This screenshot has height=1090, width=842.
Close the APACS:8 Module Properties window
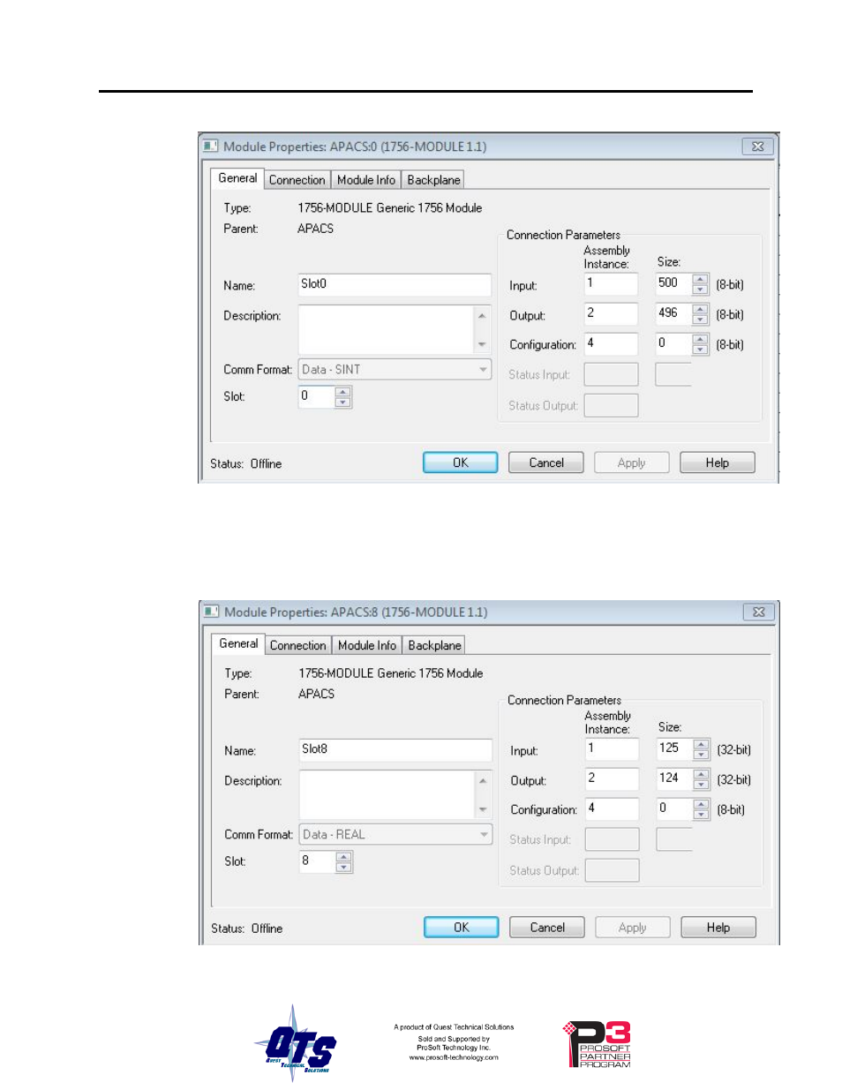coord(758,612)
